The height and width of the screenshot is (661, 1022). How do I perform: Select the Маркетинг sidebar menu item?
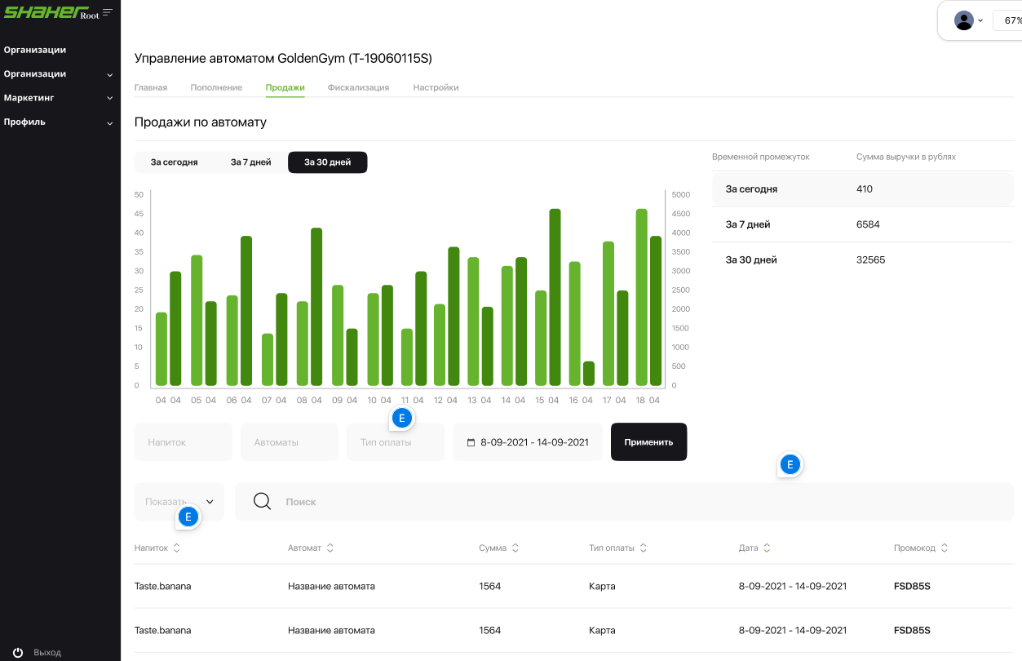pyautogui.click(x=29, y=97)
